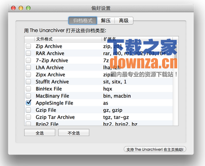205x166 pixels.
Task: Switch to the 归档格式 tab
Action: (x=83, y=20)
